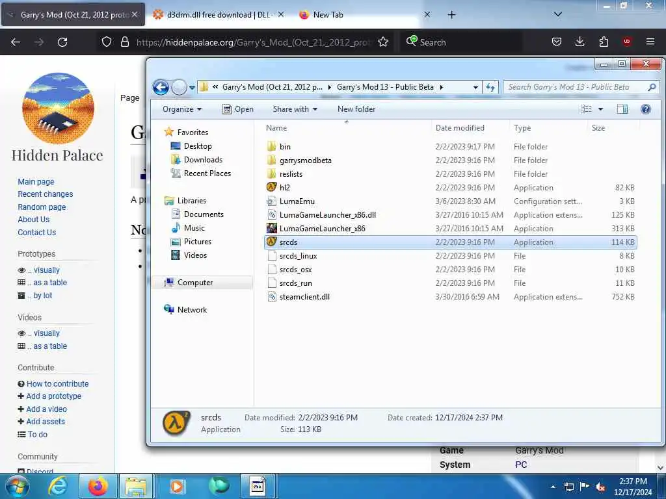Select the srcds_run file
The height and width of the screenshot is (499, 666).
[296, 283]
